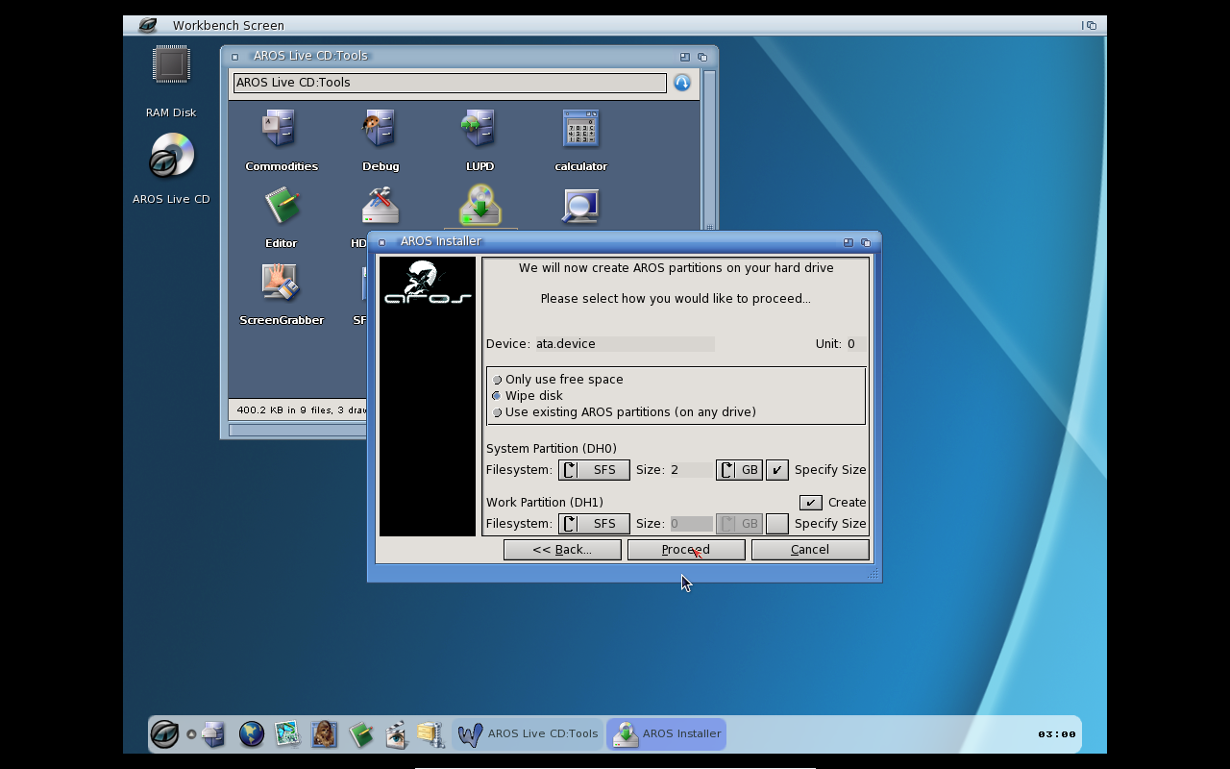Open the furry face portrait dock icon
This screenshot has height=769, width=1230.
coord(324,734)
